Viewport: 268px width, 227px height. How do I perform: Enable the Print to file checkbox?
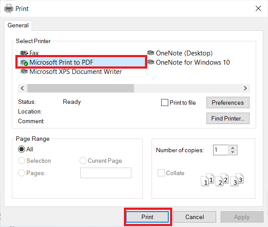tap(165, 103)
